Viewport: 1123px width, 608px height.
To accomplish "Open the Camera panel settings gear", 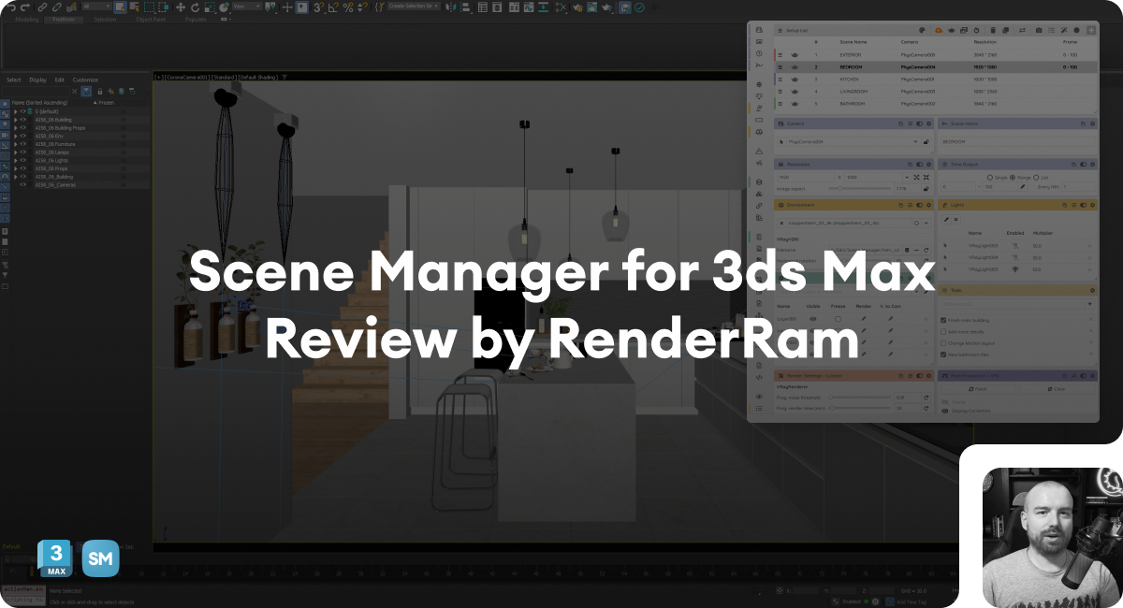I will 928,123.
